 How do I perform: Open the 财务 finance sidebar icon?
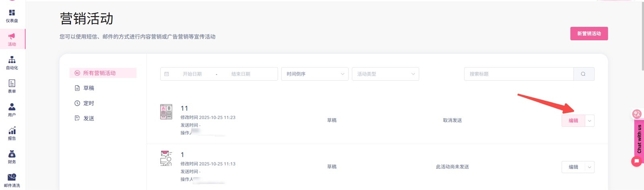[x=12, y=157]
